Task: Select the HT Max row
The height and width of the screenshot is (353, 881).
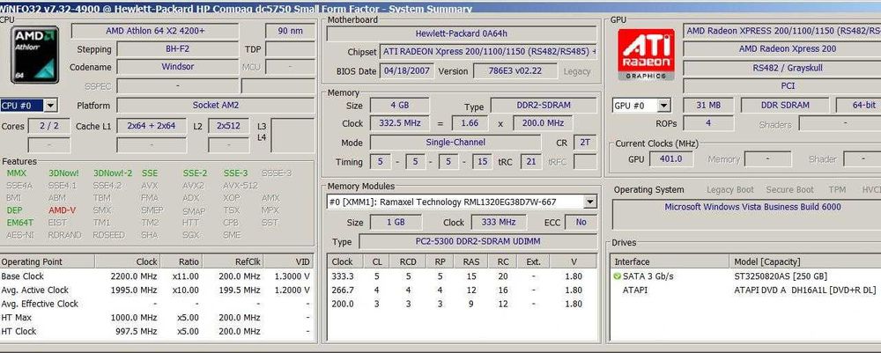Action: tap(156, 318)
